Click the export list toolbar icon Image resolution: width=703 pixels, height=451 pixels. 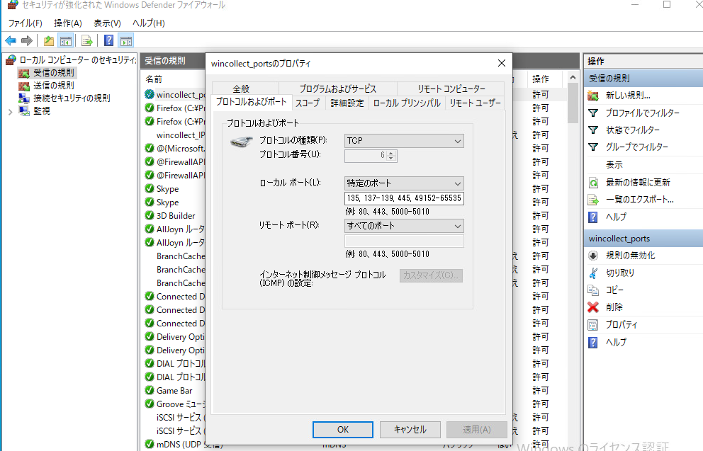87,41
